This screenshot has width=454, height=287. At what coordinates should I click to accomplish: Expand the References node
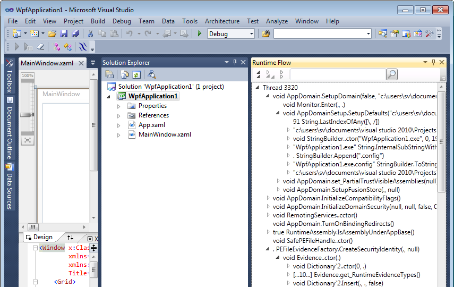[119, 115]
